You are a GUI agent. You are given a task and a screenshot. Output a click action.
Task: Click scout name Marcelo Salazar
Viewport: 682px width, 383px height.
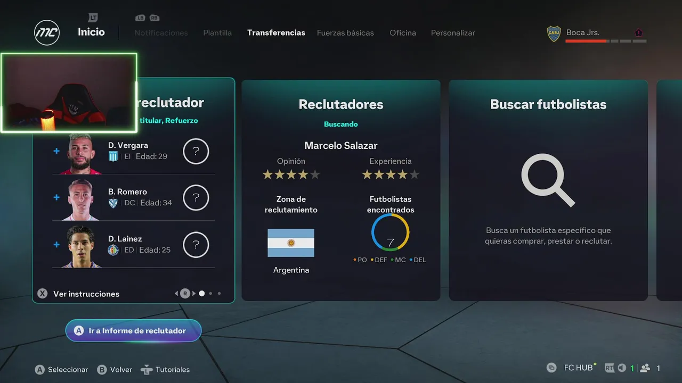pyautogui.click(x=341, y=146)
